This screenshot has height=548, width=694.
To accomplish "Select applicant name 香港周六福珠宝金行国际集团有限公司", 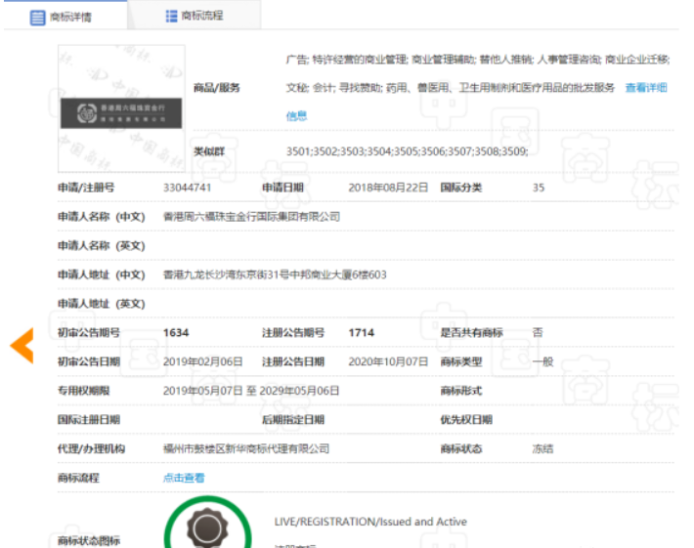I will point(251,217).
